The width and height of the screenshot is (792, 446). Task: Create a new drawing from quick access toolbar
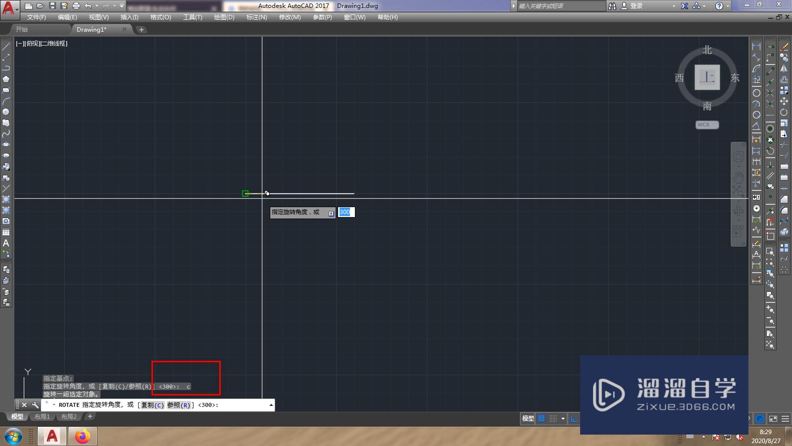(x=29, y=6)
